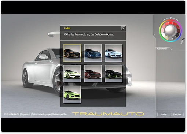Load the fully lime green car
The height and width of the screenshot is (134, 187).
(72, 94)
